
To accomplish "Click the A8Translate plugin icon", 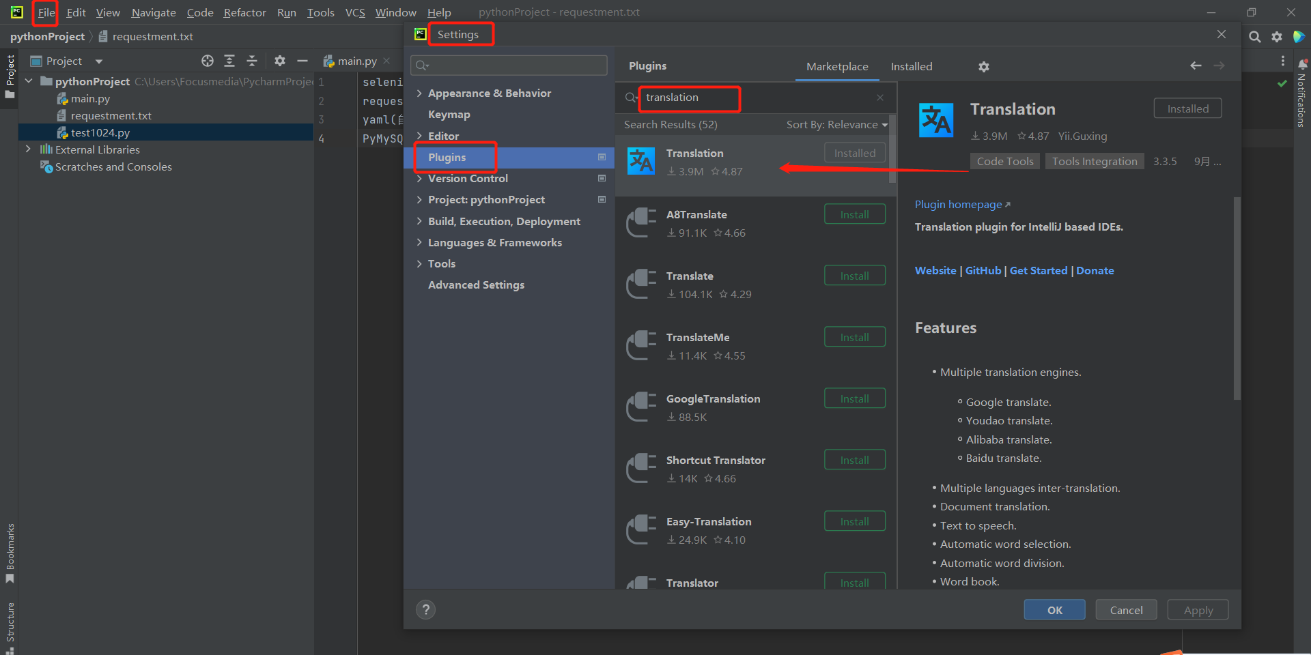I will 641,222.
